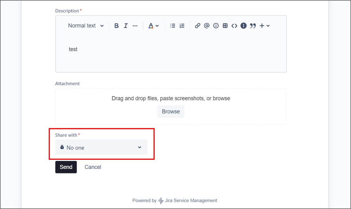The height and width of the screenshot is (209, 351).
Task: Insert a table
Action: point(225,26)
